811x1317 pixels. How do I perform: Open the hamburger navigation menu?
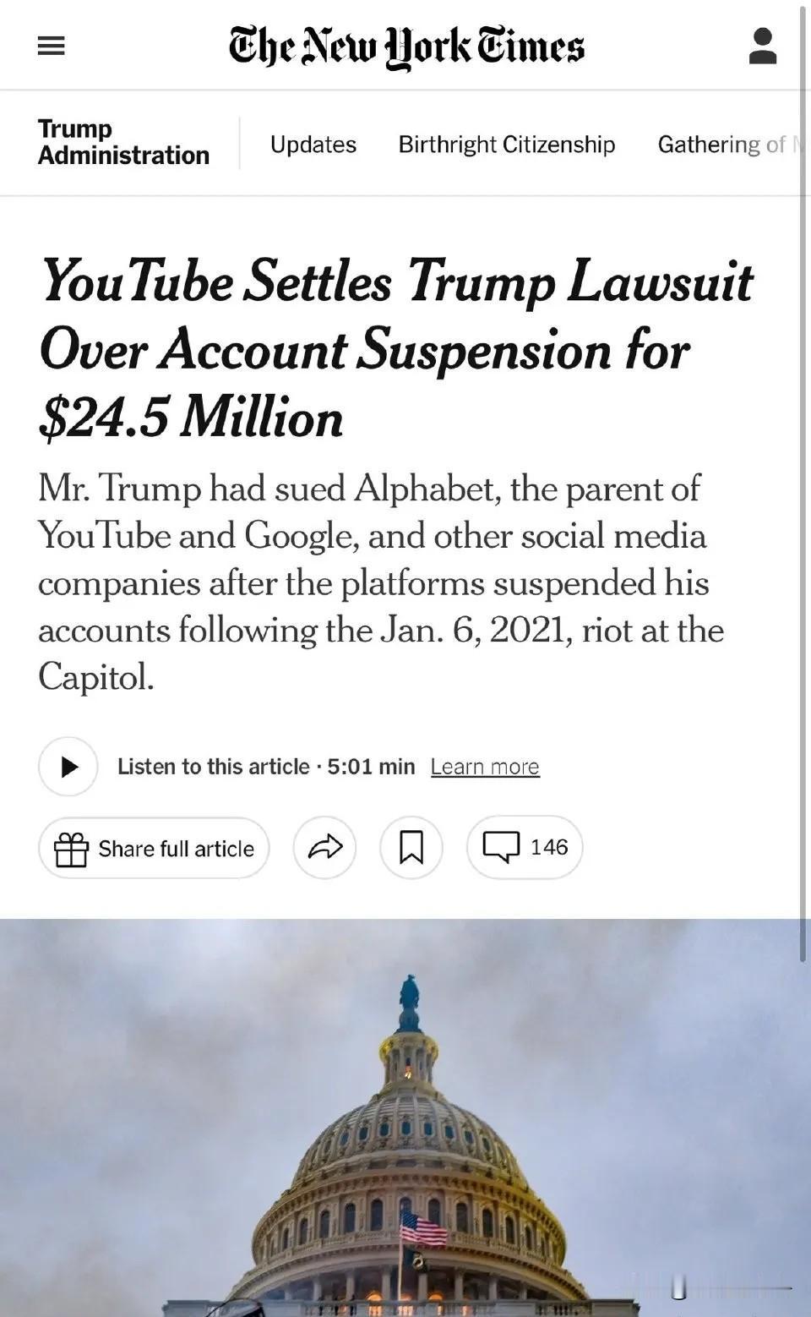click(52, 46)
